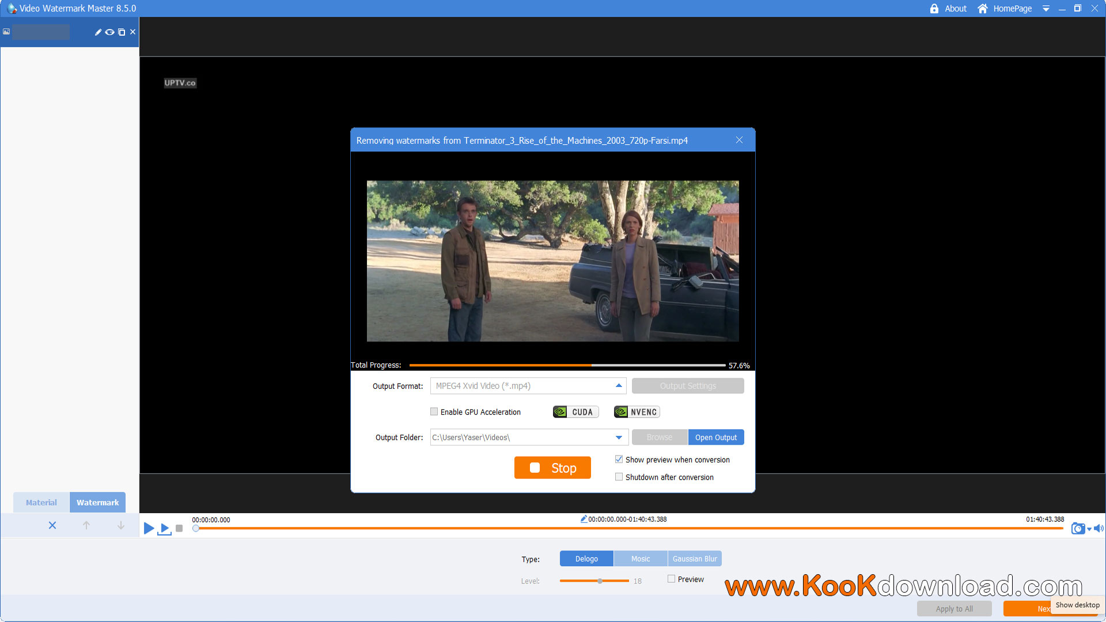1106x622 pixels.
Task: Remove material with the X icon in header
Action: 133,32
